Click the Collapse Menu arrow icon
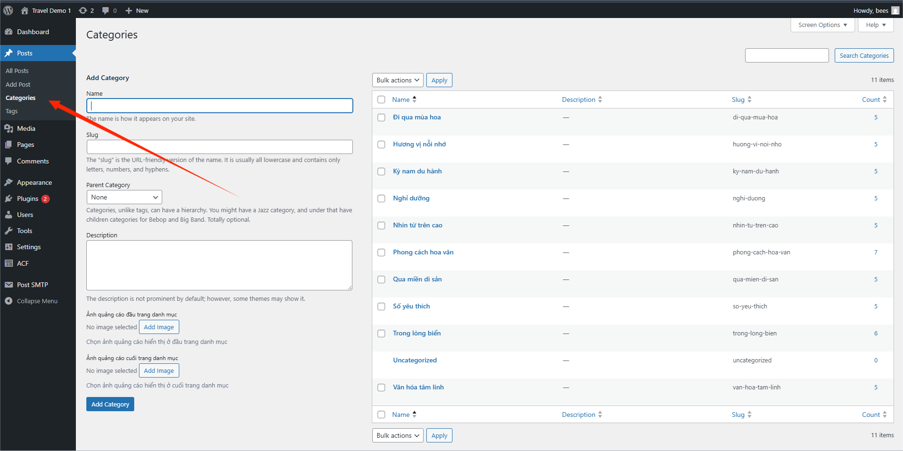Viewport: 903px width, 451px height. (9, 301)
